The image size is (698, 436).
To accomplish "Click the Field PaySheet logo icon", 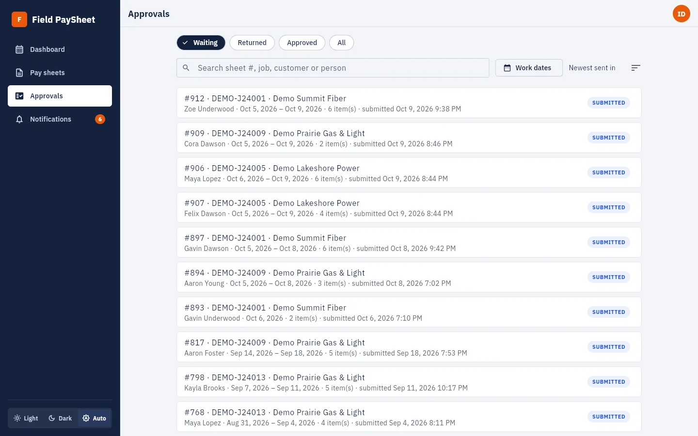I will (19, 19).
